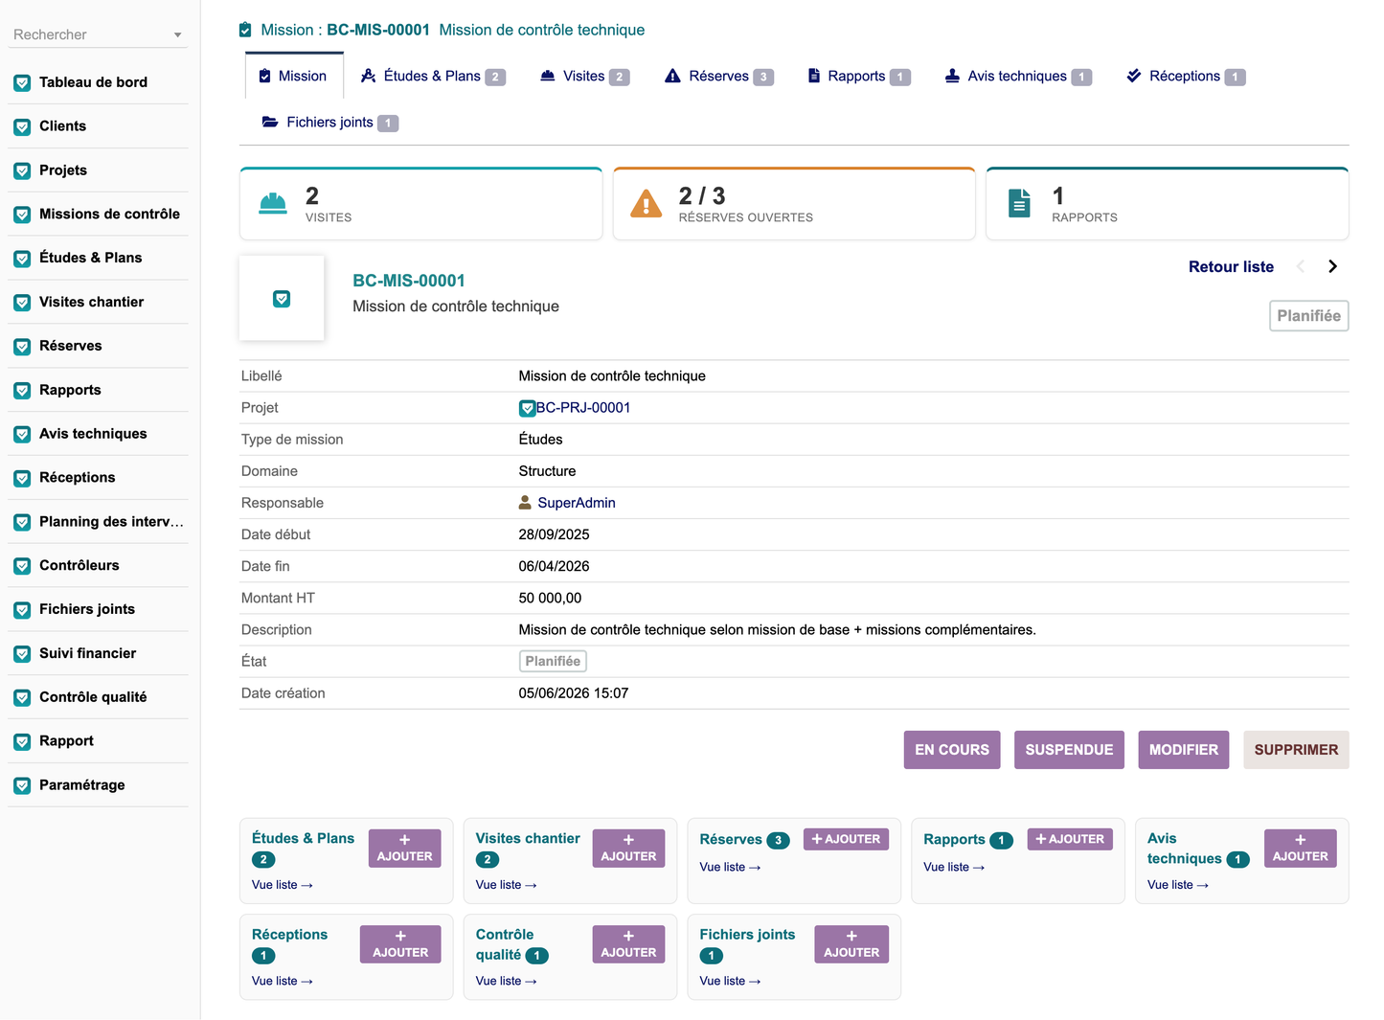Click the document icon on Rapports card
1384x1020 pixels.
tap(1020, 203)
